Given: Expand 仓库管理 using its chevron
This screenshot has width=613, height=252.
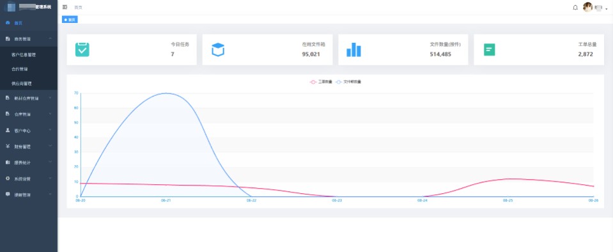Looking at the screenshot, I should (50, 114).
